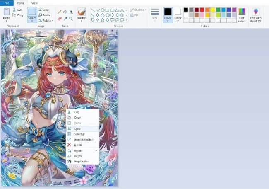The width and height of the screenshot is (269, 189).
Task: Pick the Fill with color bucket tool
Action: [65, 12]
